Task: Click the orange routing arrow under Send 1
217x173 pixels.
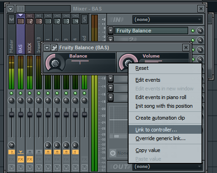Action: click(x=48, y=152)
